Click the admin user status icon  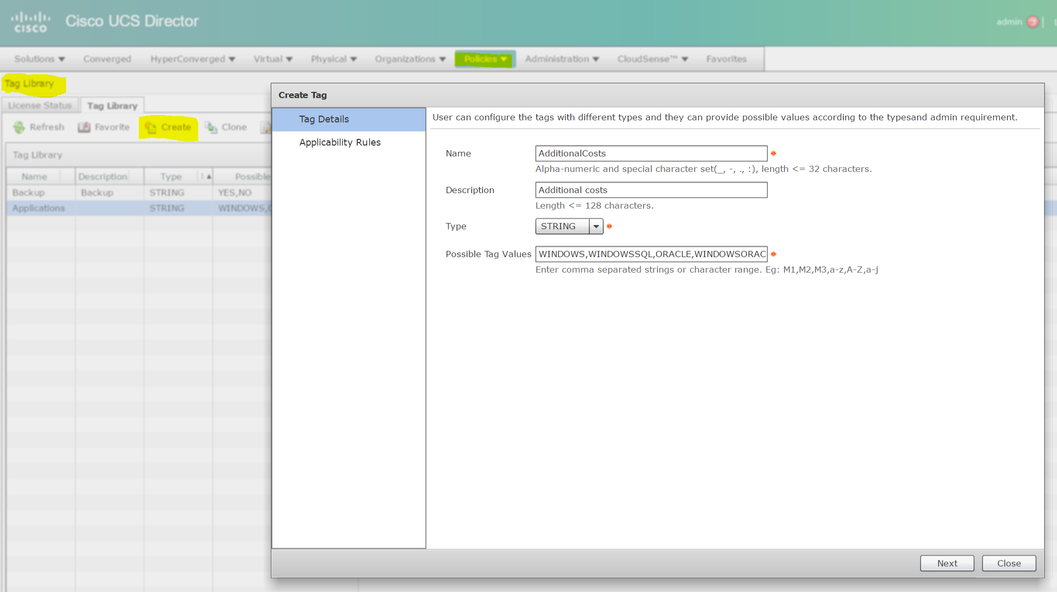click(1033, 22)
